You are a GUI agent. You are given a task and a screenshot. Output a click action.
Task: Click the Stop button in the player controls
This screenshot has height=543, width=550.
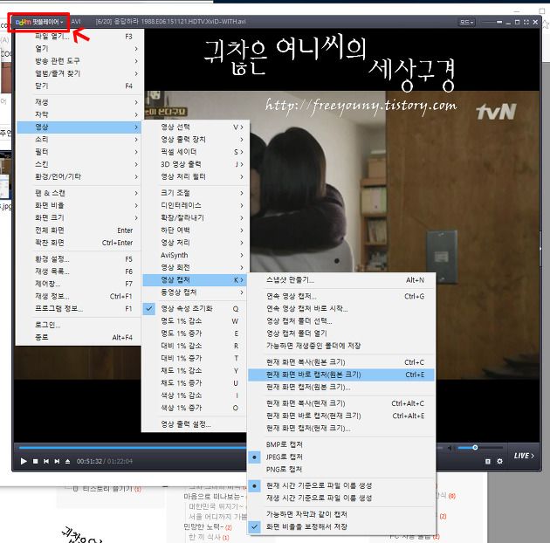(x=36, y=461)
